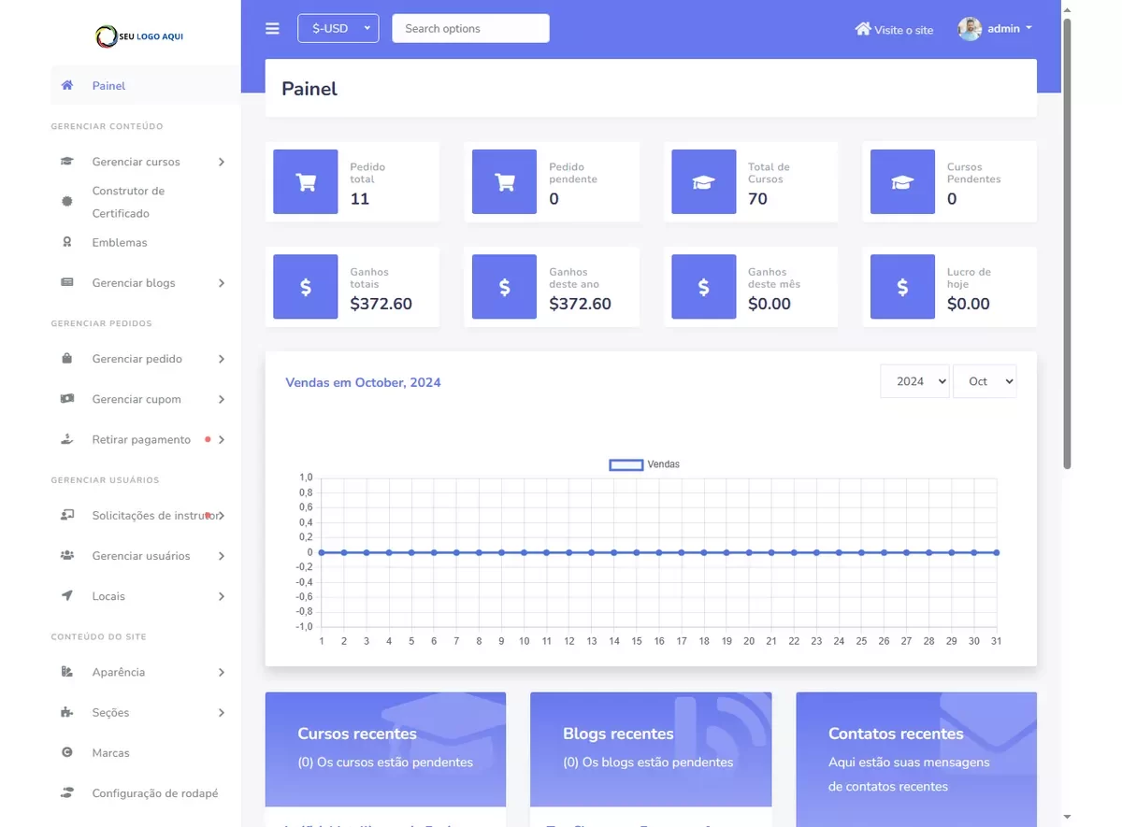Select Painel in the sidebar

pos(108,86)
